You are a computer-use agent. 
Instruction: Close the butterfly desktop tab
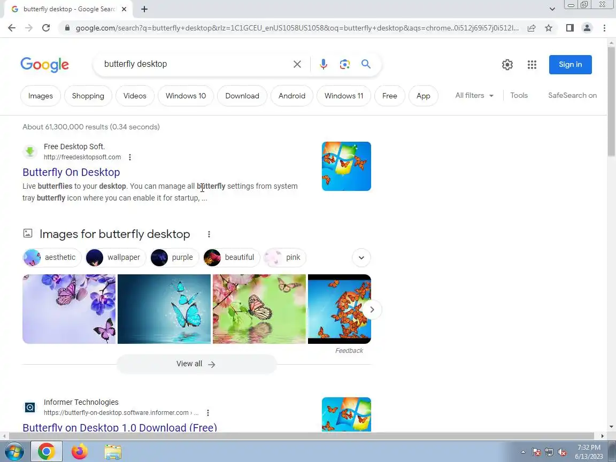[124, 9]
